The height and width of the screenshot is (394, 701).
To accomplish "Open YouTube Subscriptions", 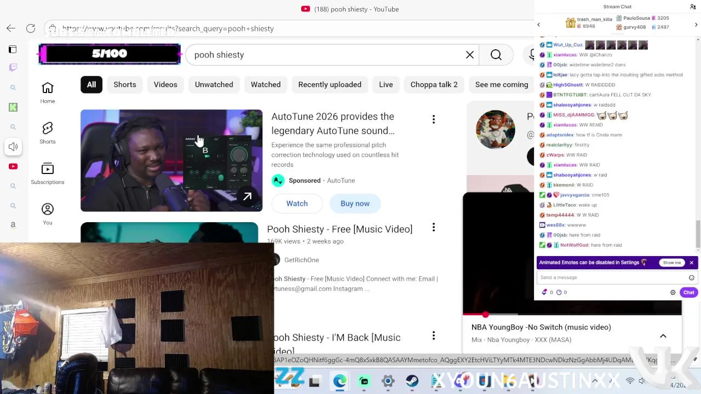I will (48, 173).
